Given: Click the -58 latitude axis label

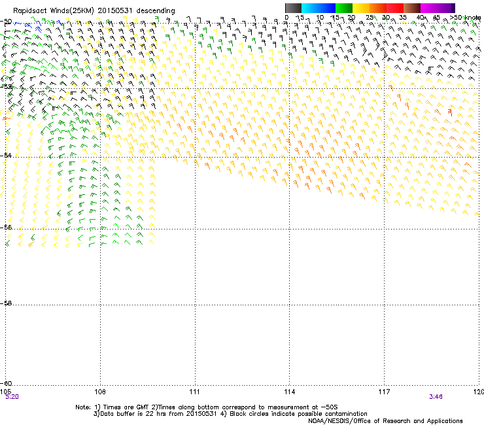Looking at the screenshot, I should click(6, 303).
